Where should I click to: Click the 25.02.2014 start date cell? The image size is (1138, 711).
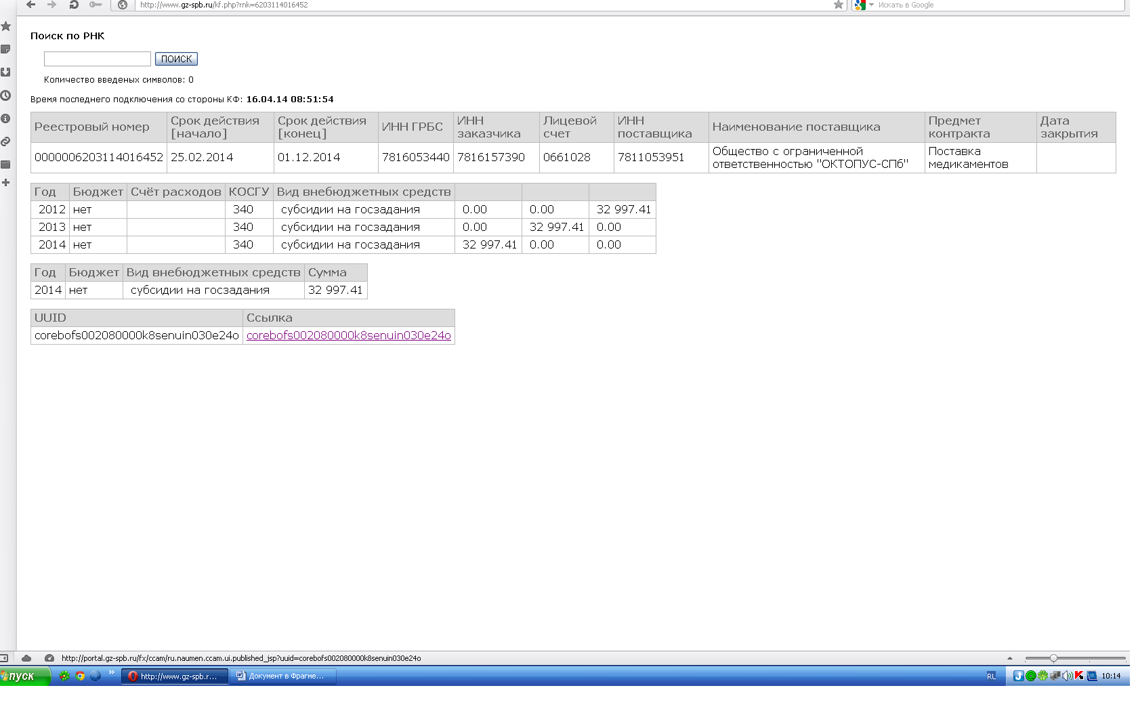[x=221, y=158]
